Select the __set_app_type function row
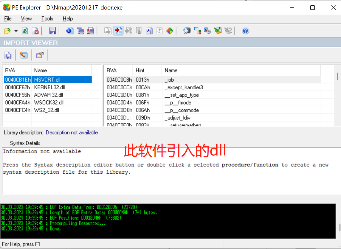Viewport: 341px width, 249px height. [x=213, y=95]
